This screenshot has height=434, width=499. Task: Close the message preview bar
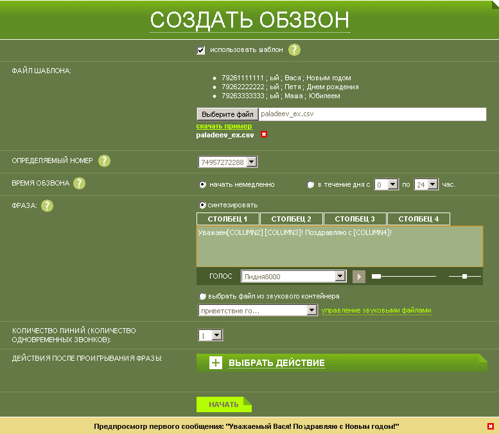491,426
